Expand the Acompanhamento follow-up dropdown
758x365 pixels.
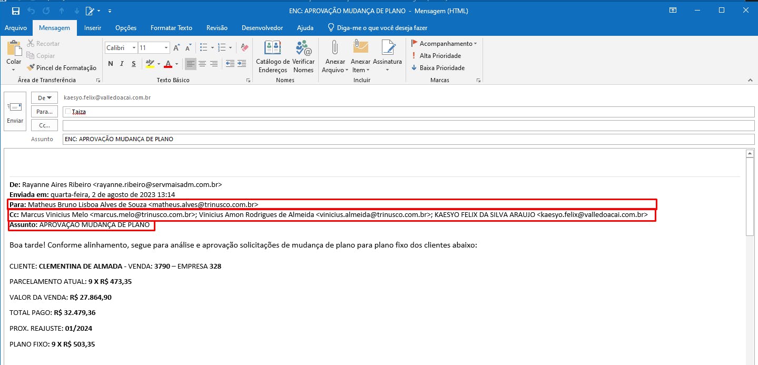click(444, 44)
